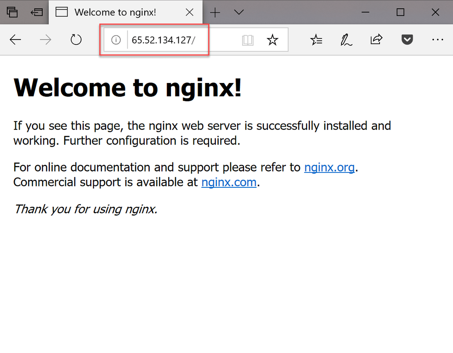Open the Favorites hub
453x353 pixels.
point(316,40)
